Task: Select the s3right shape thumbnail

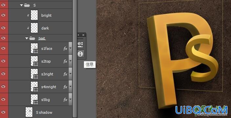Action: [x=34, y=74]
